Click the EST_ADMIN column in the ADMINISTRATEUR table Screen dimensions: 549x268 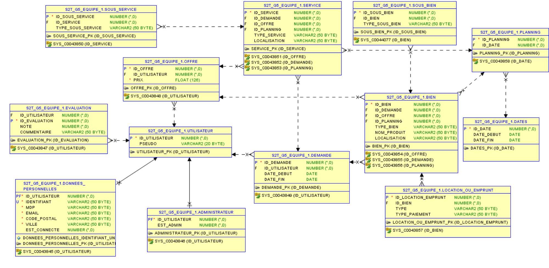tap(169, 225)
